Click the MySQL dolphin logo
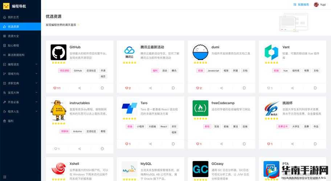The height and width of the screenshot is (181, 331). point(130,169)
